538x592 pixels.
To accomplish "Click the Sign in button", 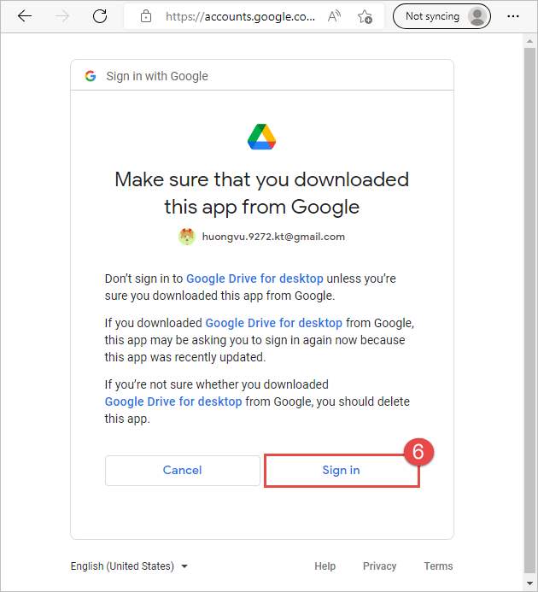I will [x=342, y=470].
